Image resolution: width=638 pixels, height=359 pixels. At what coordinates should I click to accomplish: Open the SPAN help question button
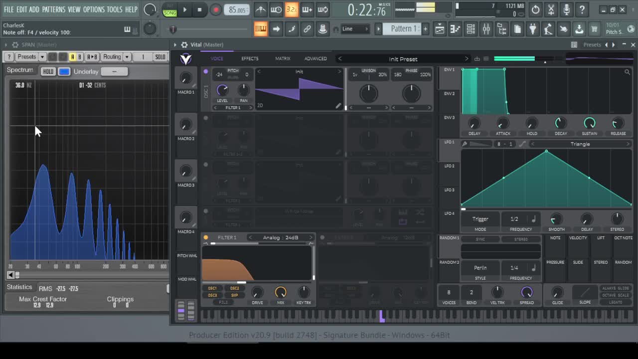9,57
